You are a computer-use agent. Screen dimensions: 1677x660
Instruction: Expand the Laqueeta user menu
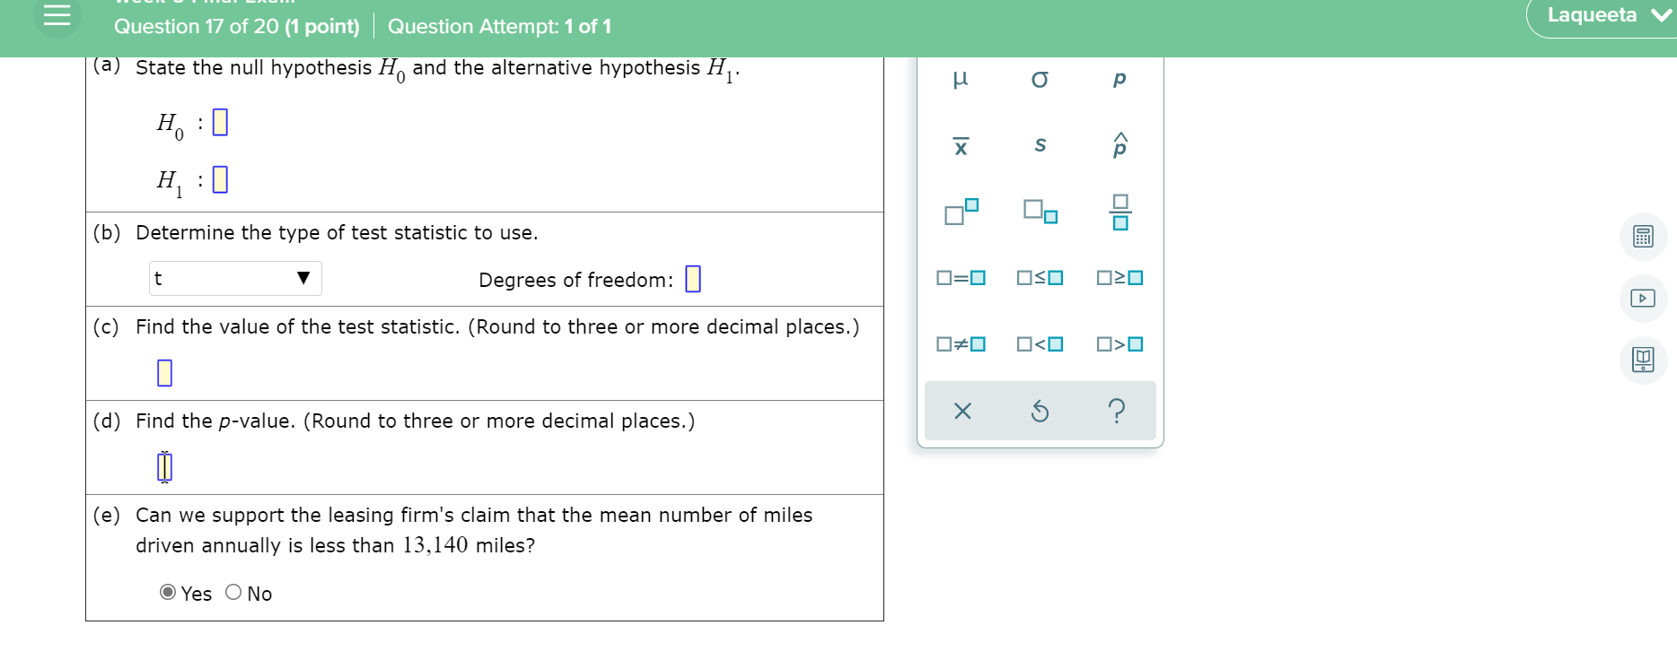pyautogui.click(x=1603, y=15)
